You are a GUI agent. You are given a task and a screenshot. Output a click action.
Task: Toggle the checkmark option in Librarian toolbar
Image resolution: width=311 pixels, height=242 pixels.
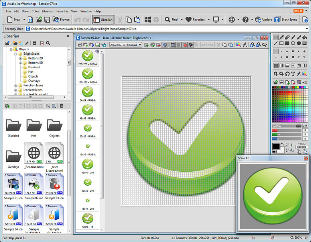[42, 43]
